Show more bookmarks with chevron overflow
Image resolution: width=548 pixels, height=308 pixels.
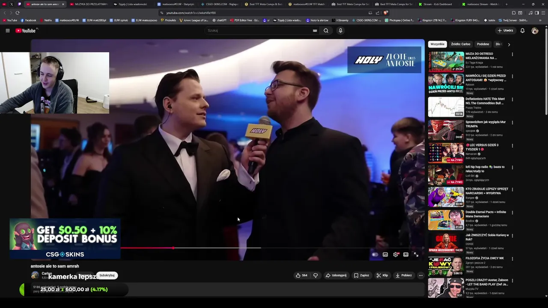click(x=540, y=20)
